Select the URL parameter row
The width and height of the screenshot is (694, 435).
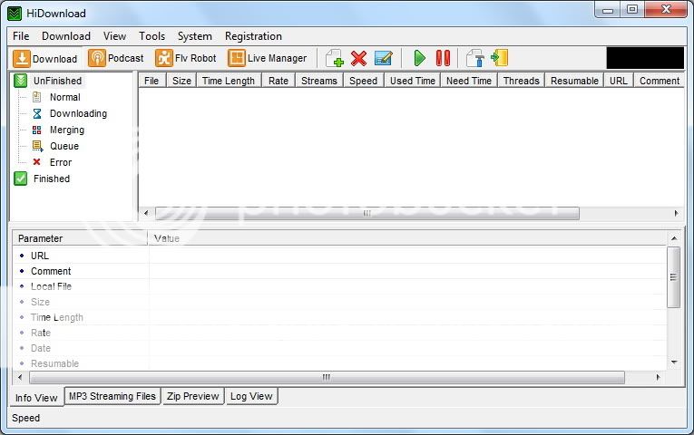(x=340, y=256)
